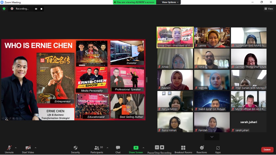Select Mohd Affizan Bin Abd tile

pyautogui.click(x=249, y=101)
